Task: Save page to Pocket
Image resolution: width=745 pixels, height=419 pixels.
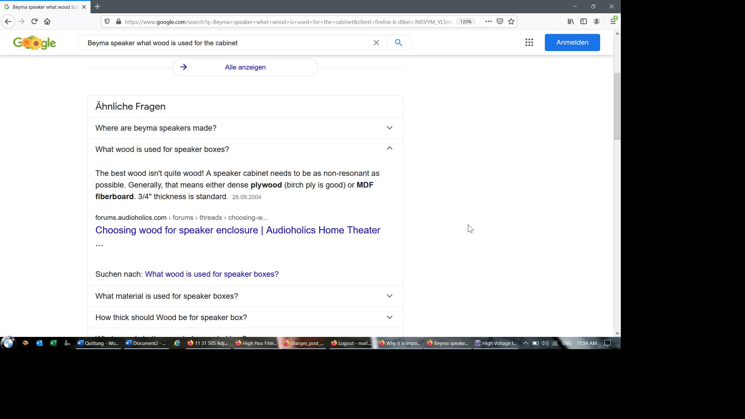Action: pyautogui.click(x=500, y=22)
